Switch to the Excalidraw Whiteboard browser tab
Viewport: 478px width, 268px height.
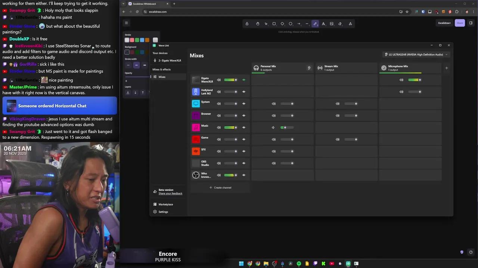tap(148, 4)
